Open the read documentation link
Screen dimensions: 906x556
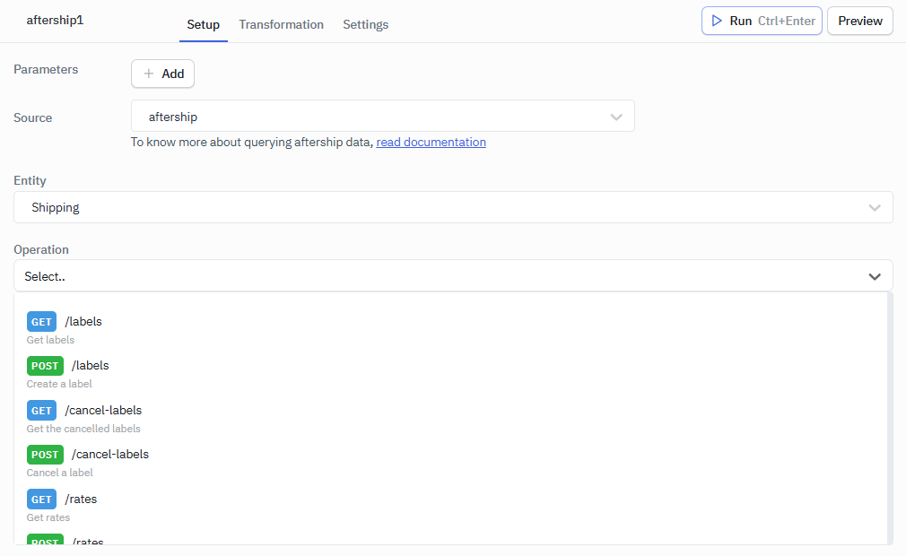click(431, 142)
